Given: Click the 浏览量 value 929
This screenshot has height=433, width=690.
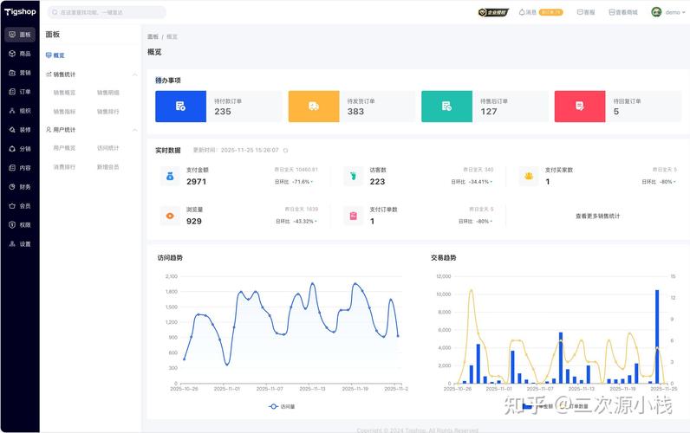Looking at the screenshot, I should pyautogui.click(x=194, y=221).
